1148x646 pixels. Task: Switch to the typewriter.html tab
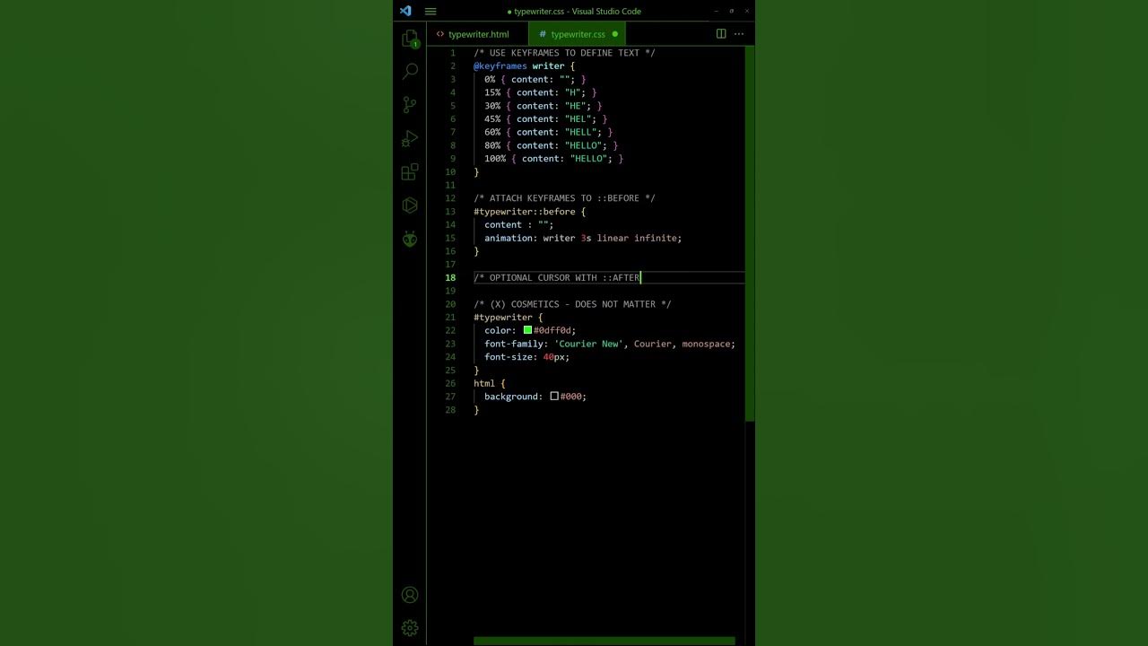478,34
